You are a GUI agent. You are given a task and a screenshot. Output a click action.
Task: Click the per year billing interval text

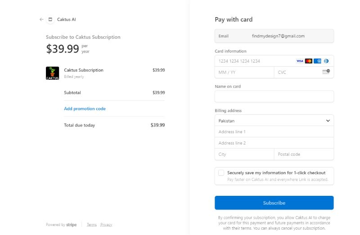[85, 49]
